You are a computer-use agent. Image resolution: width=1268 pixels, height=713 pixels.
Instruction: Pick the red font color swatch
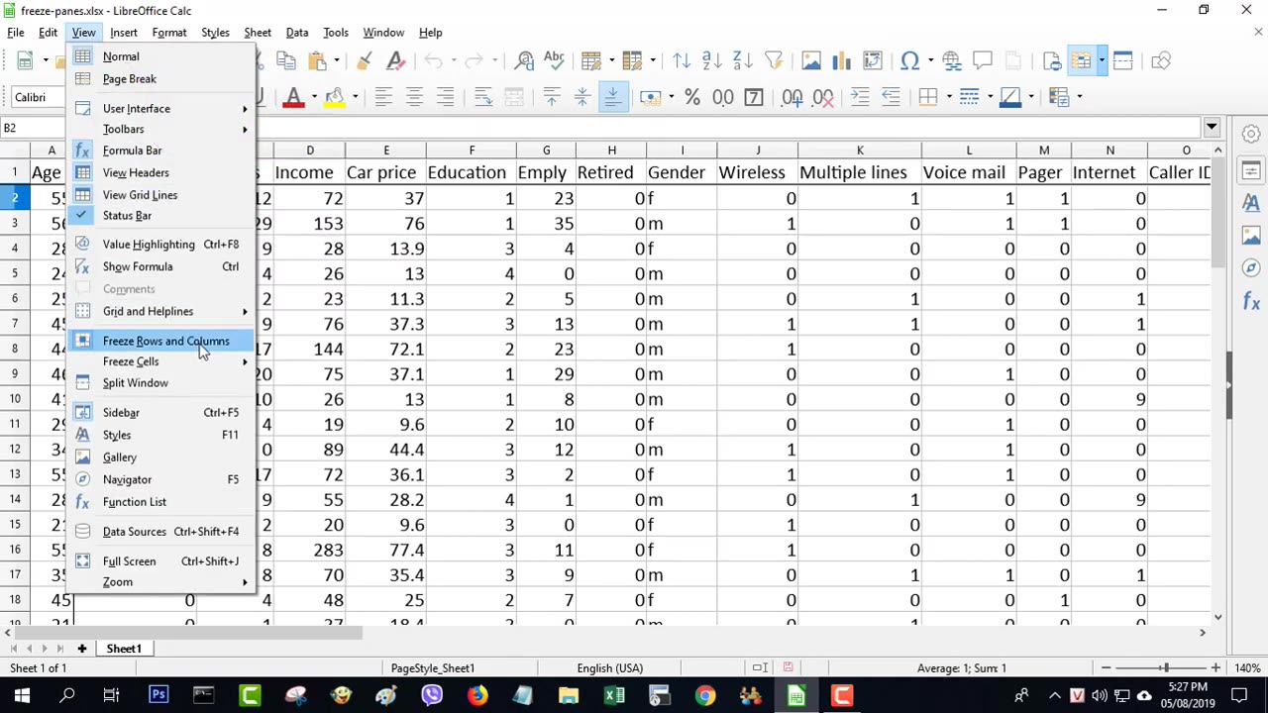pyautogui.click(x=293, y=97)
